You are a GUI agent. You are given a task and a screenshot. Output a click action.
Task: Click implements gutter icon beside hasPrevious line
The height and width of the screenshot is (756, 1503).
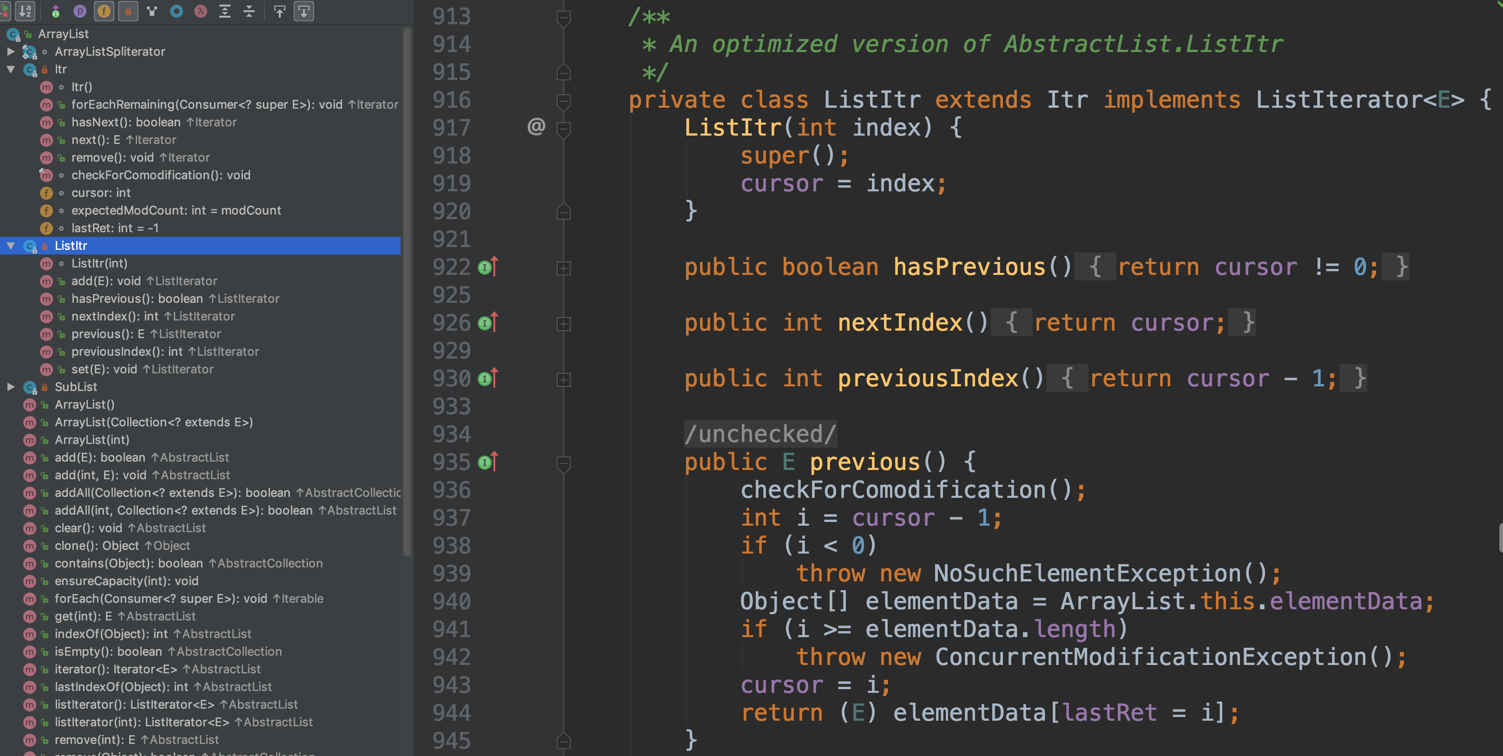[x=488, y=267]
